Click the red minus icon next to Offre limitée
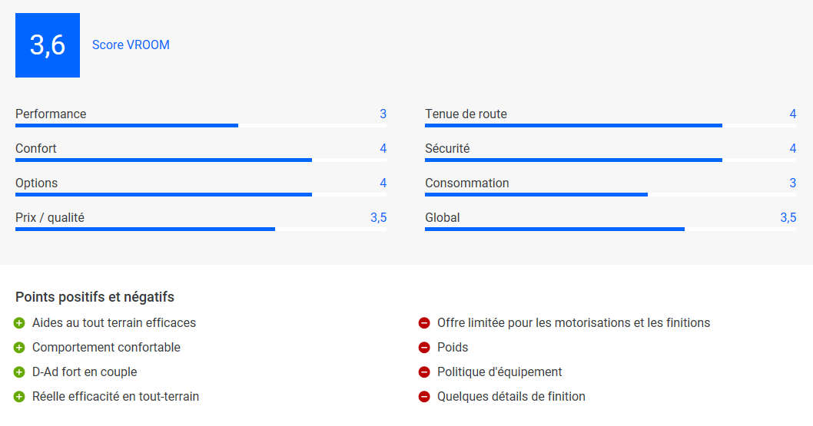 coord(424,323)
